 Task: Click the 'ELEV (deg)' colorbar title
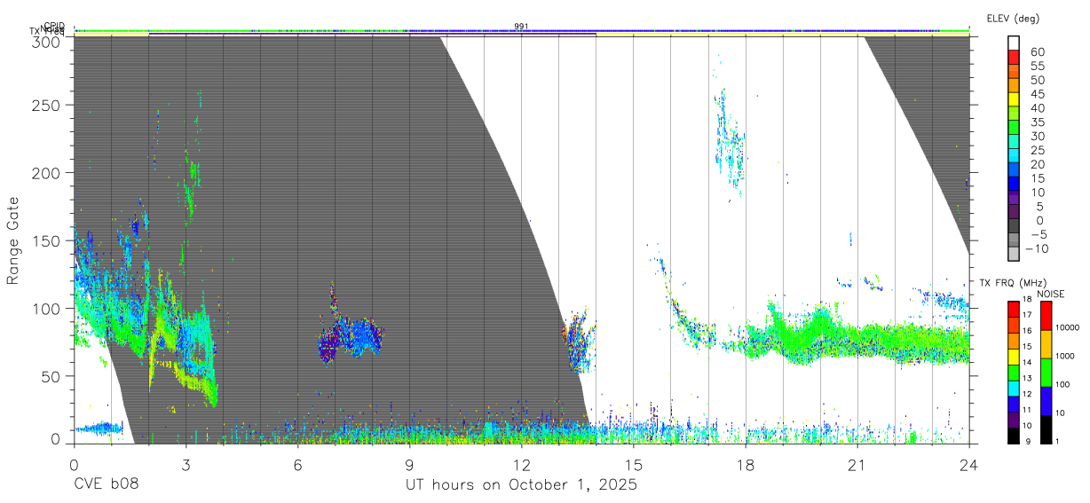tap(1013, 18)
